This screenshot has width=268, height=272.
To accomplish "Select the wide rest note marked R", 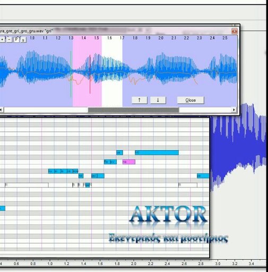I will point(27,185).
